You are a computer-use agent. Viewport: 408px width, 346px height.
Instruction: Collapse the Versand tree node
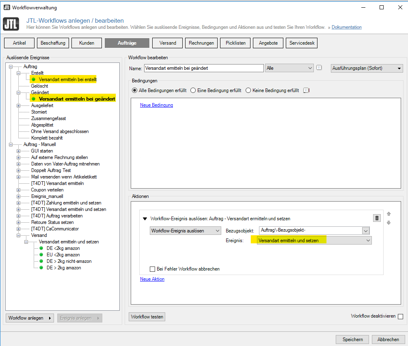(19, 236)
